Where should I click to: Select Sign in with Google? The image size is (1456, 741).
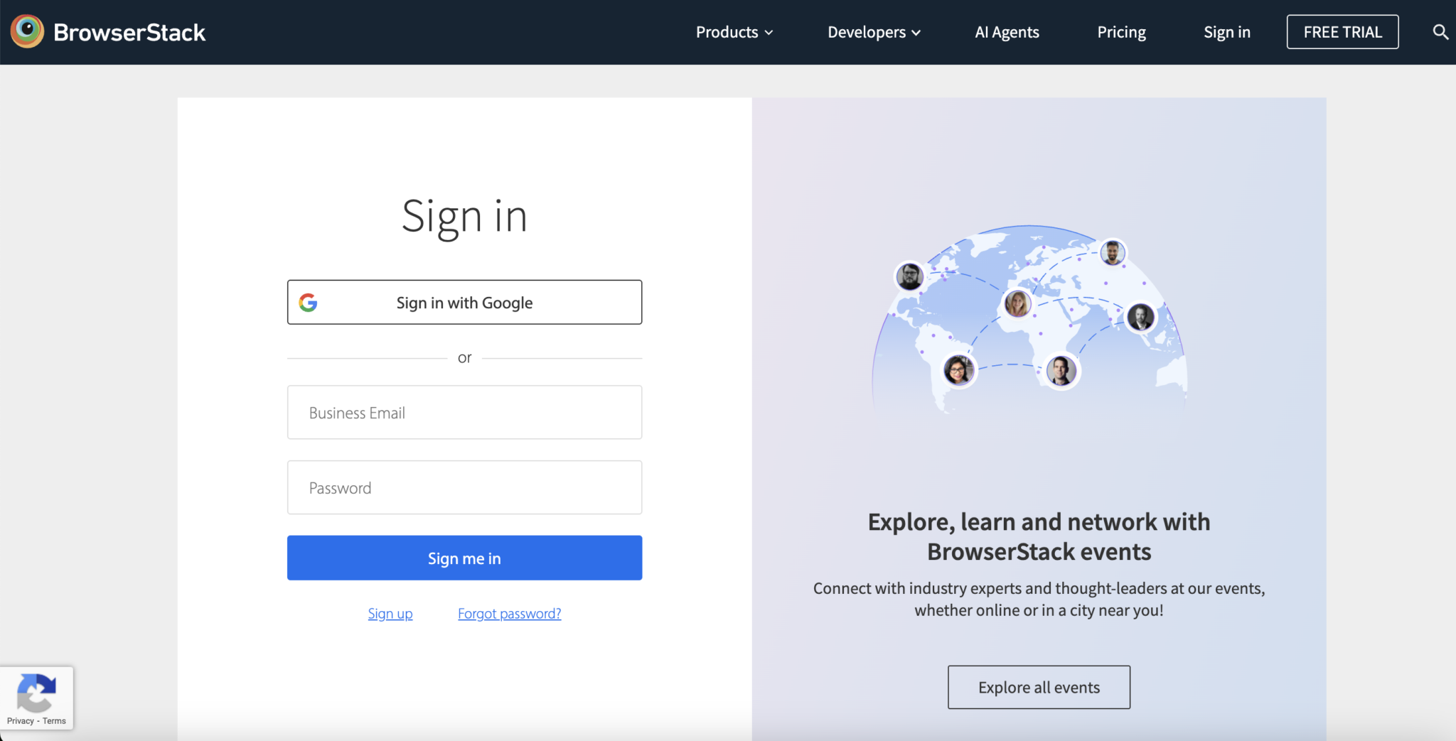pos(464,302)
